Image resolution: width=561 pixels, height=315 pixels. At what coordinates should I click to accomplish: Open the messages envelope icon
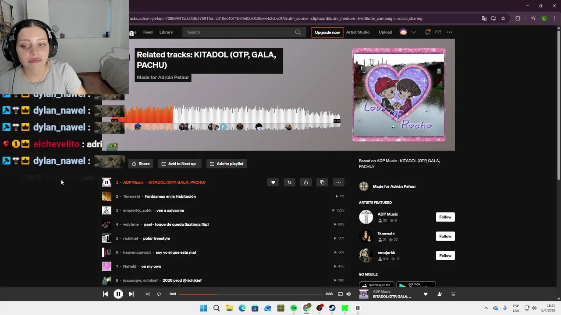[438, 32]
